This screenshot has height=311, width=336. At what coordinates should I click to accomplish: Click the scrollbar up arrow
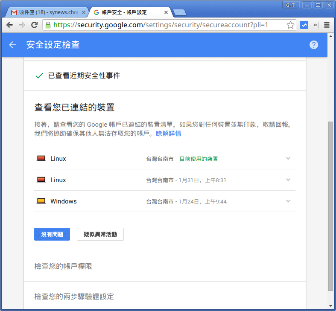point(330,36)
